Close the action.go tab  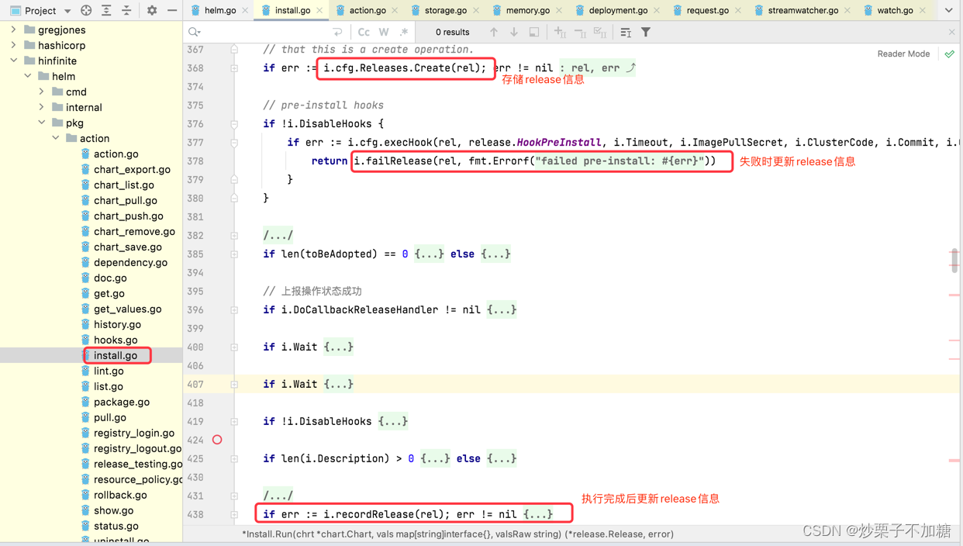click(x=395, y=11)
